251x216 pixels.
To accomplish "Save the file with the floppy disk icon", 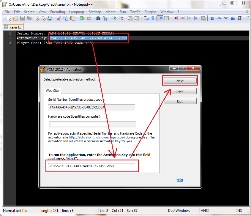I will [22, 18].
